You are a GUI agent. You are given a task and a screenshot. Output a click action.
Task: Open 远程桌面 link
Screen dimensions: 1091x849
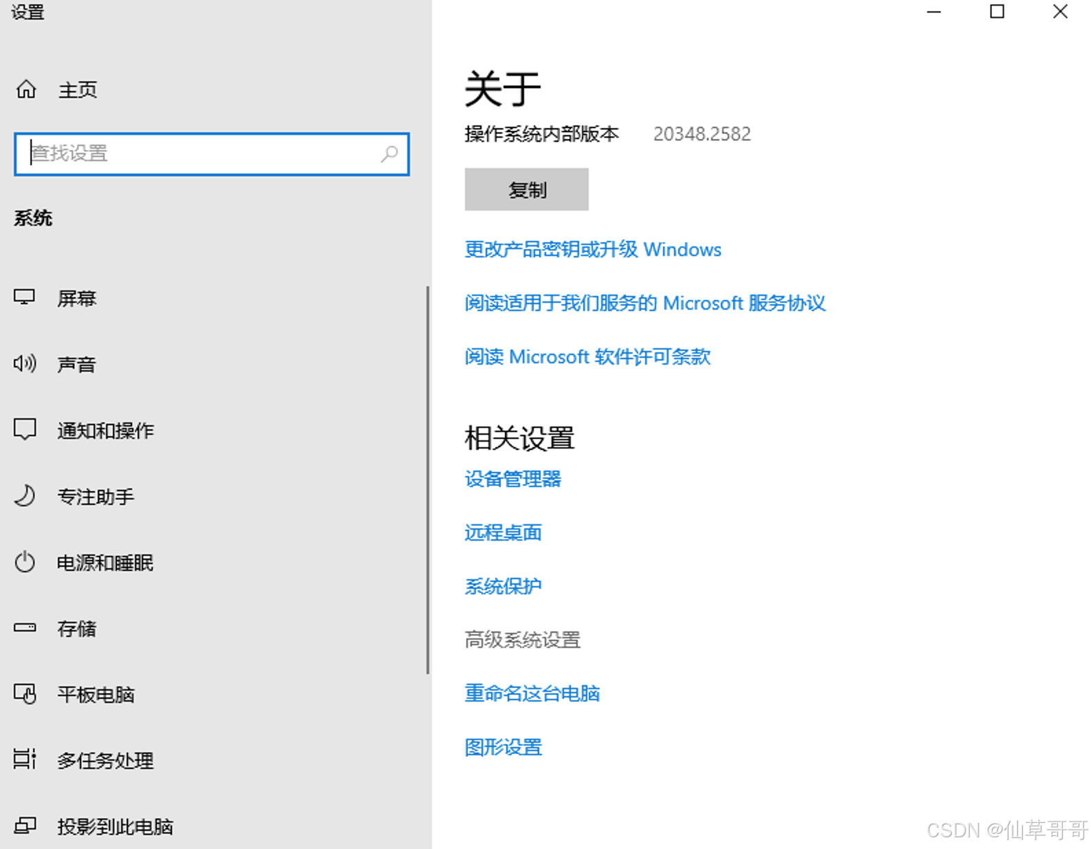[504, 533]
